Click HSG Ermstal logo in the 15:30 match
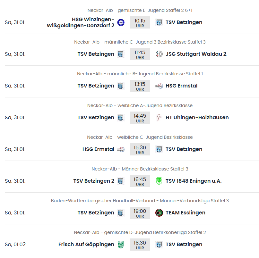The width and height of the screenshot is (259, 258). point(121,149)
